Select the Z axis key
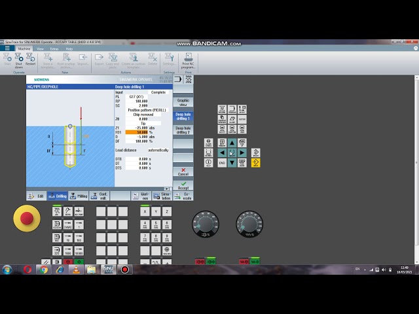419x314 pixels. coord(167,211)
